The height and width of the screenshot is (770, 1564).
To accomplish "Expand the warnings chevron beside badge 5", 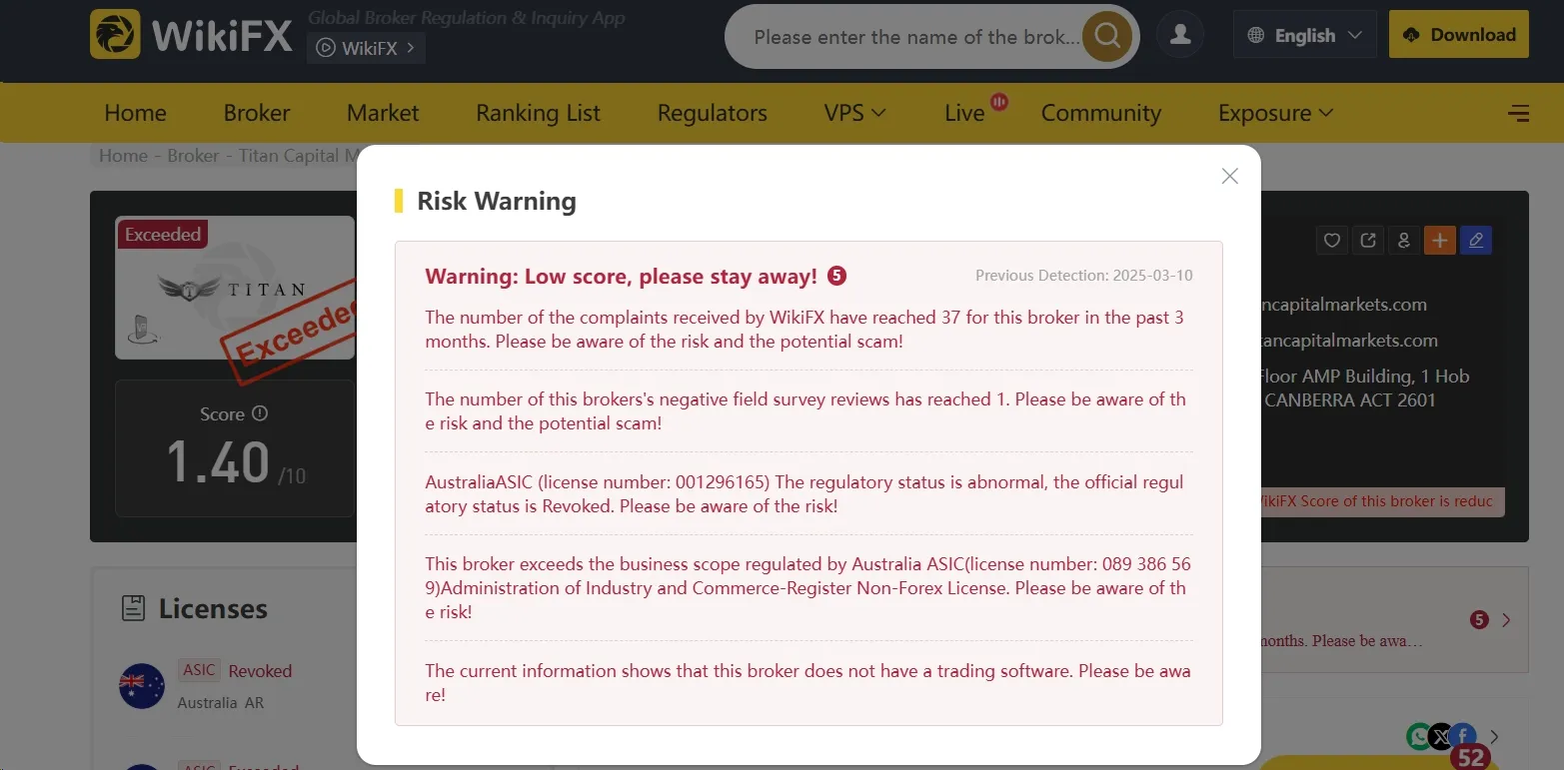I will 1506,620.
